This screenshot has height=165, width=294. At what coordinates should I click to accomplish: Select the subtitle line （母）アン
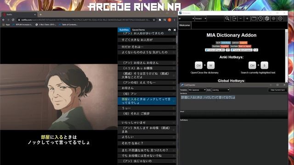point(147,93)
